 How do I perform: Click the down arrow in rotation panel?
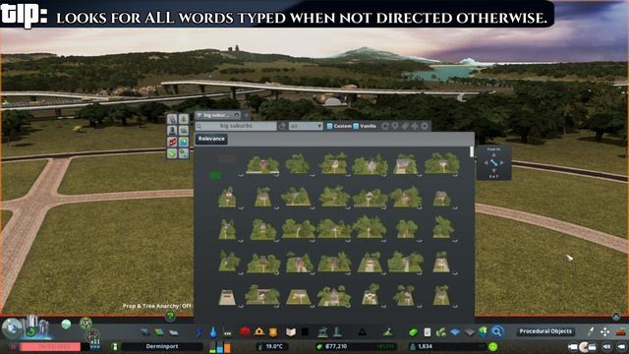click(x=493, y=171)
